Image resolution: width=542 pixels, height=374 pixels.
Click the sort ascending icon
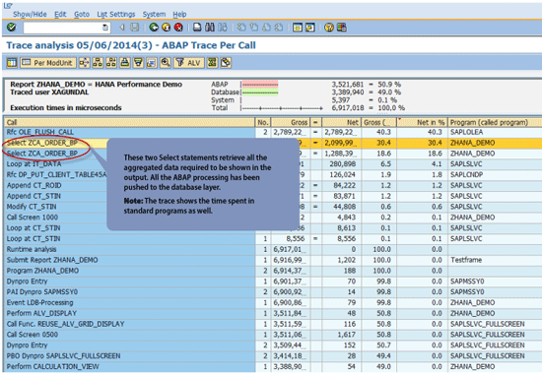point(125,63)
